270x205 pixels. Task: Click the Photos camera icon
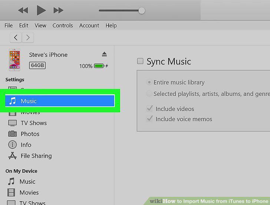[12, 134]
